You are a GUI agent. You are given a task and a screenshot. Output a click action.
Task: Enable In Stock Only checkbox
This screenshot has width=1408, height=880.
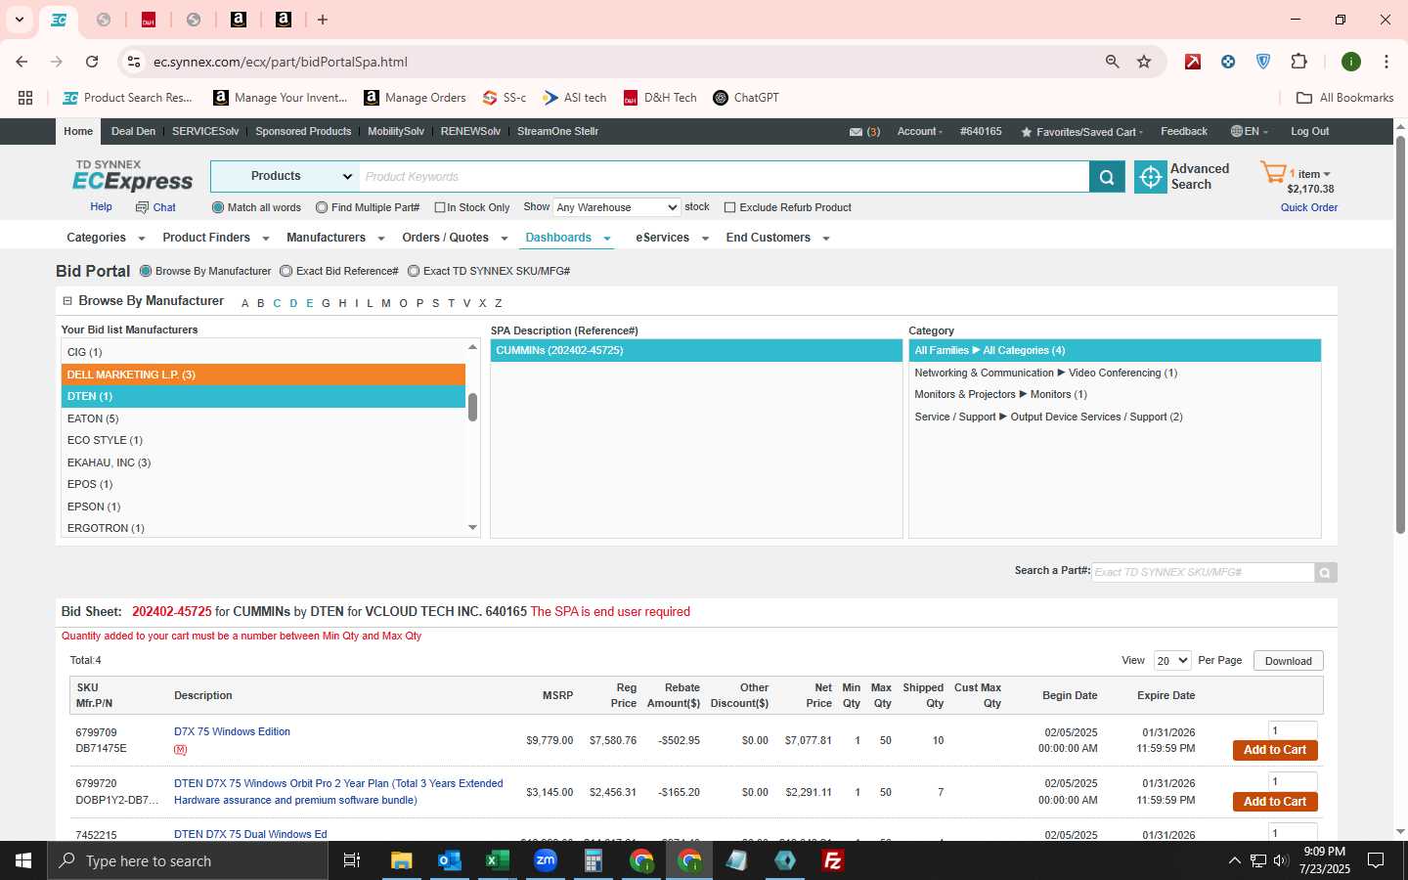(440, 207)
